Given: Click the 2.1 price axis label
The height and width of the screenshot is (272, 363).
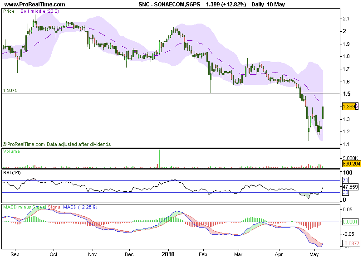Looking at the screenshot, I should [x=346, y=19].
